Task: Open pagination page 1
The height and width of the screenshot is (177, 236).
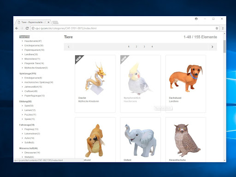Action: pyautogui.click(x=129, y=47)
